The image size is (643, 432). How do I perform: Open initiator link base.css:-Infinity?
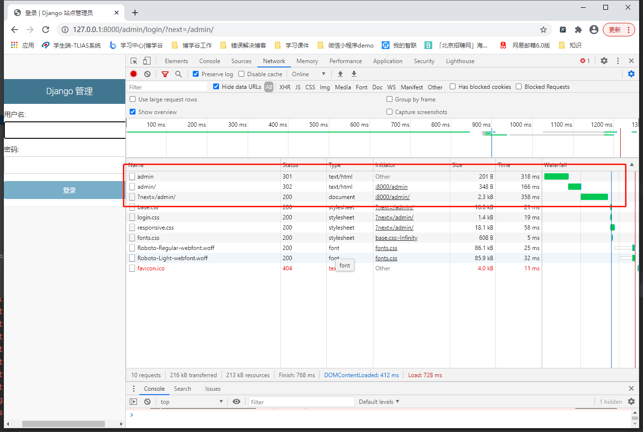click(396, 238)
